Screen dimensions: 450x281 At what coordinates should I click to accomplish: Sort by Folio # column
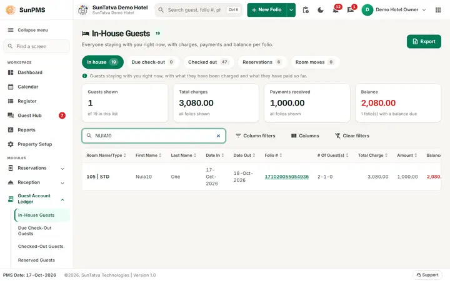click(274, 155)
